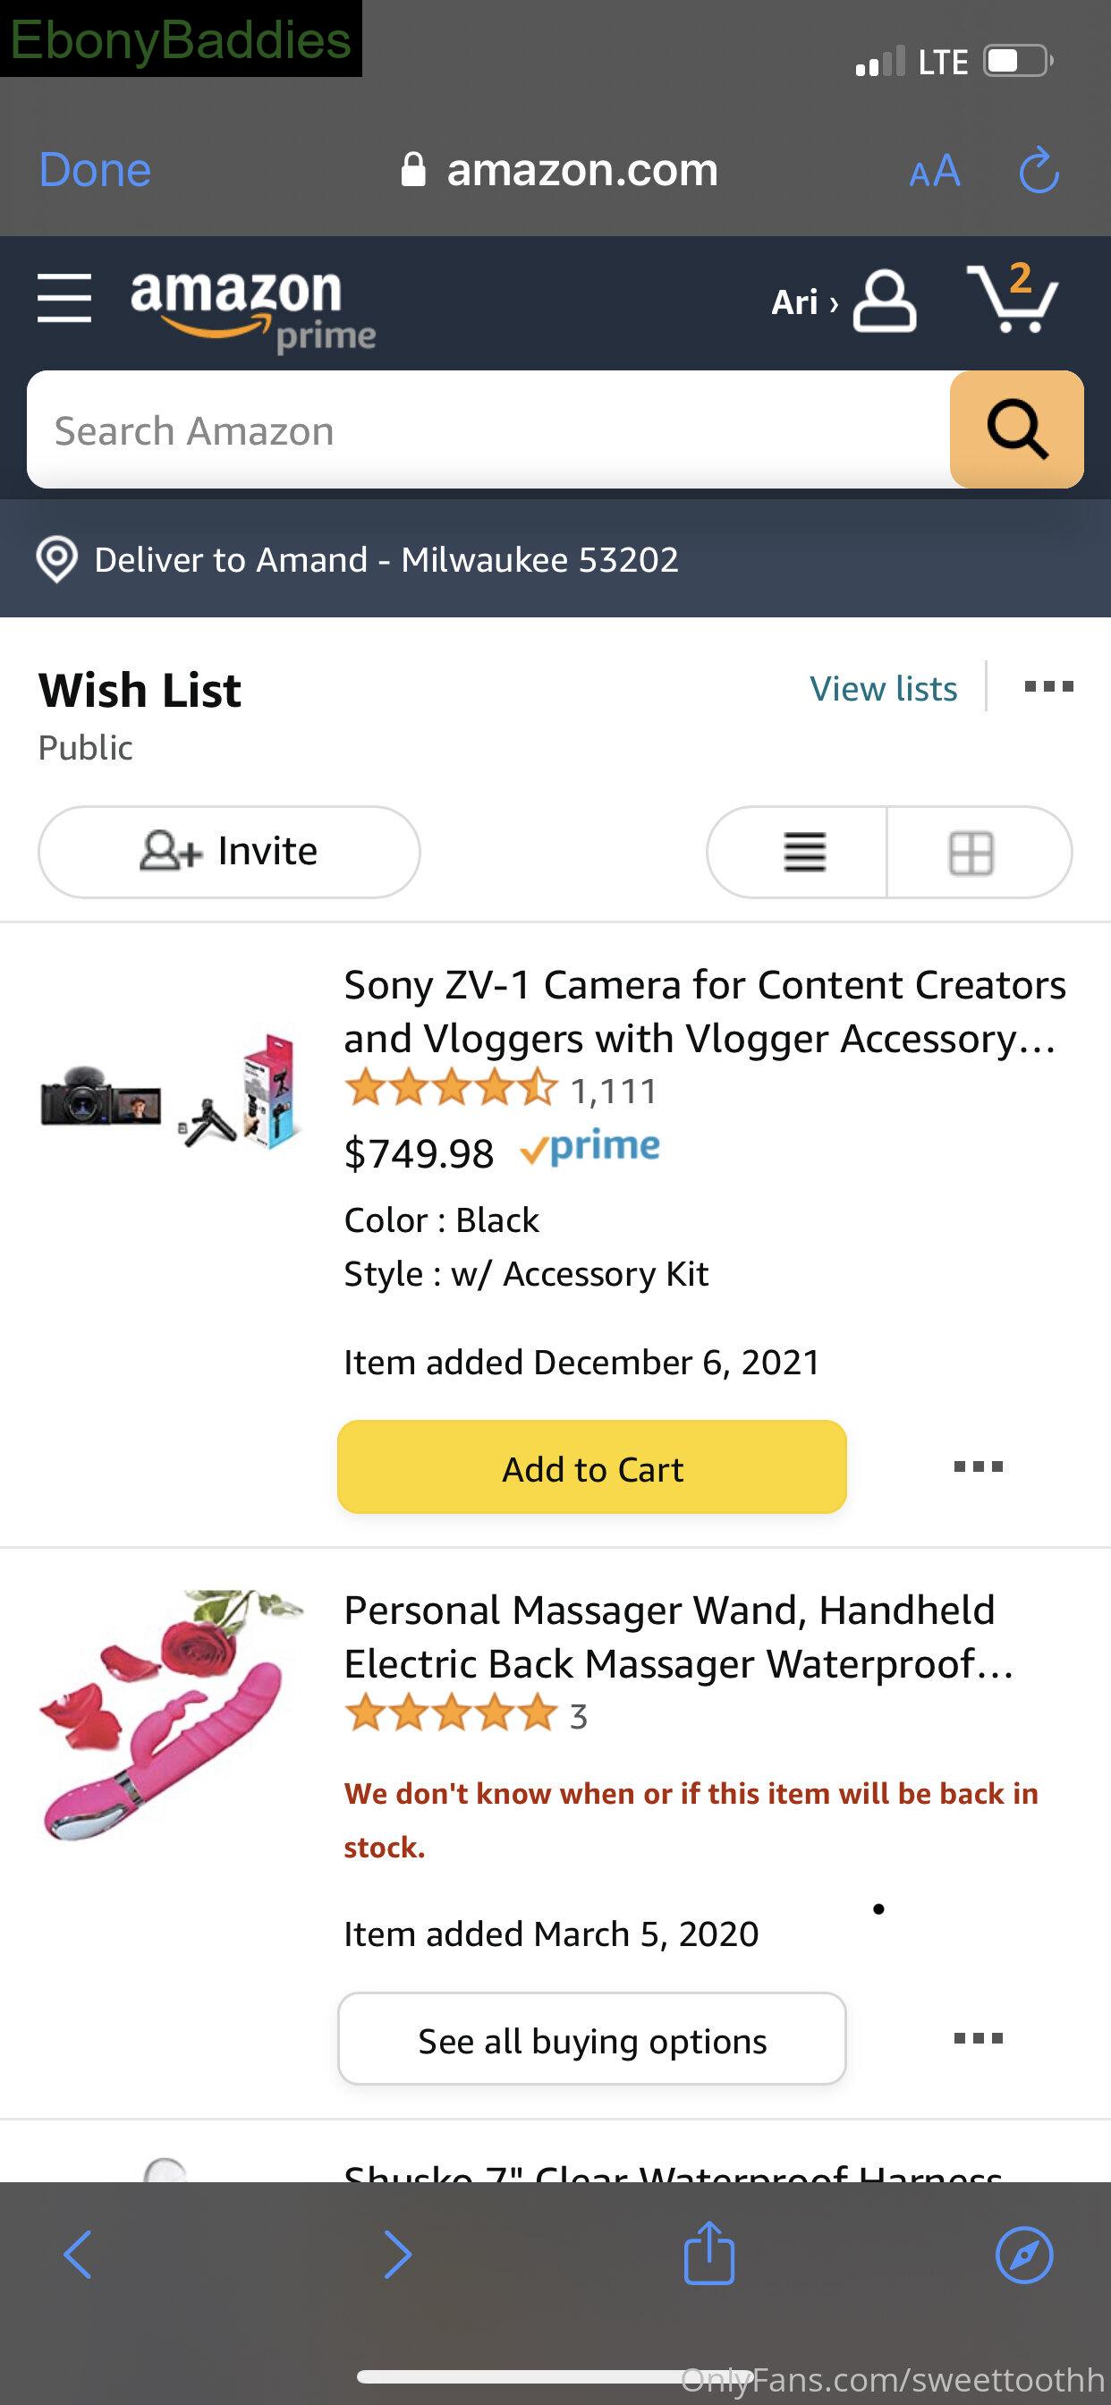Open the Amazon hamburger menu
1111x2405 pixels.
tap(64, 298)
